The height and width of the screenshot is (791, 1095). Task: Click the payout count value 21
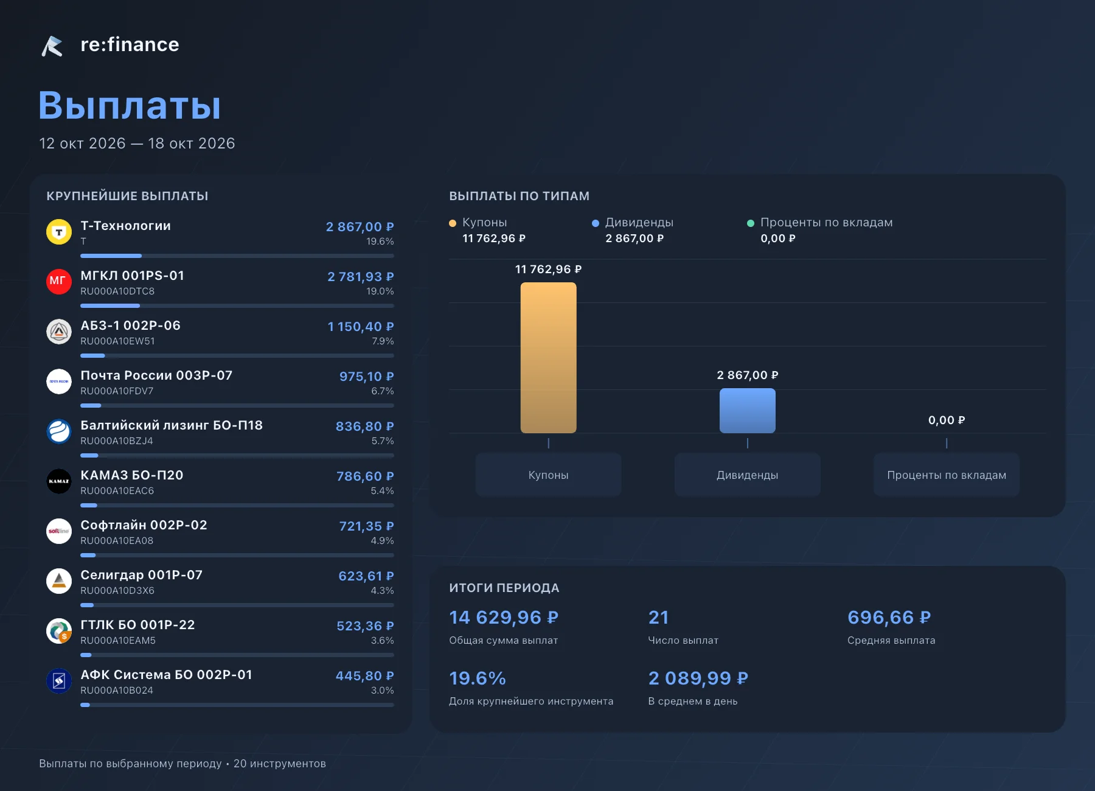pyautogui.click(x=658, y=618)
